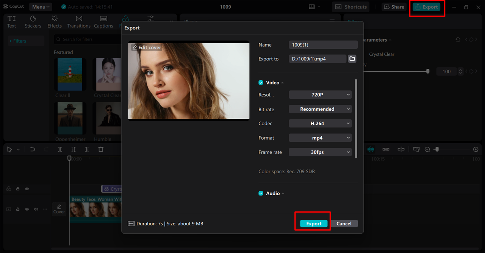Click the lock icon on the video track
485x253 pixels.
18,209
